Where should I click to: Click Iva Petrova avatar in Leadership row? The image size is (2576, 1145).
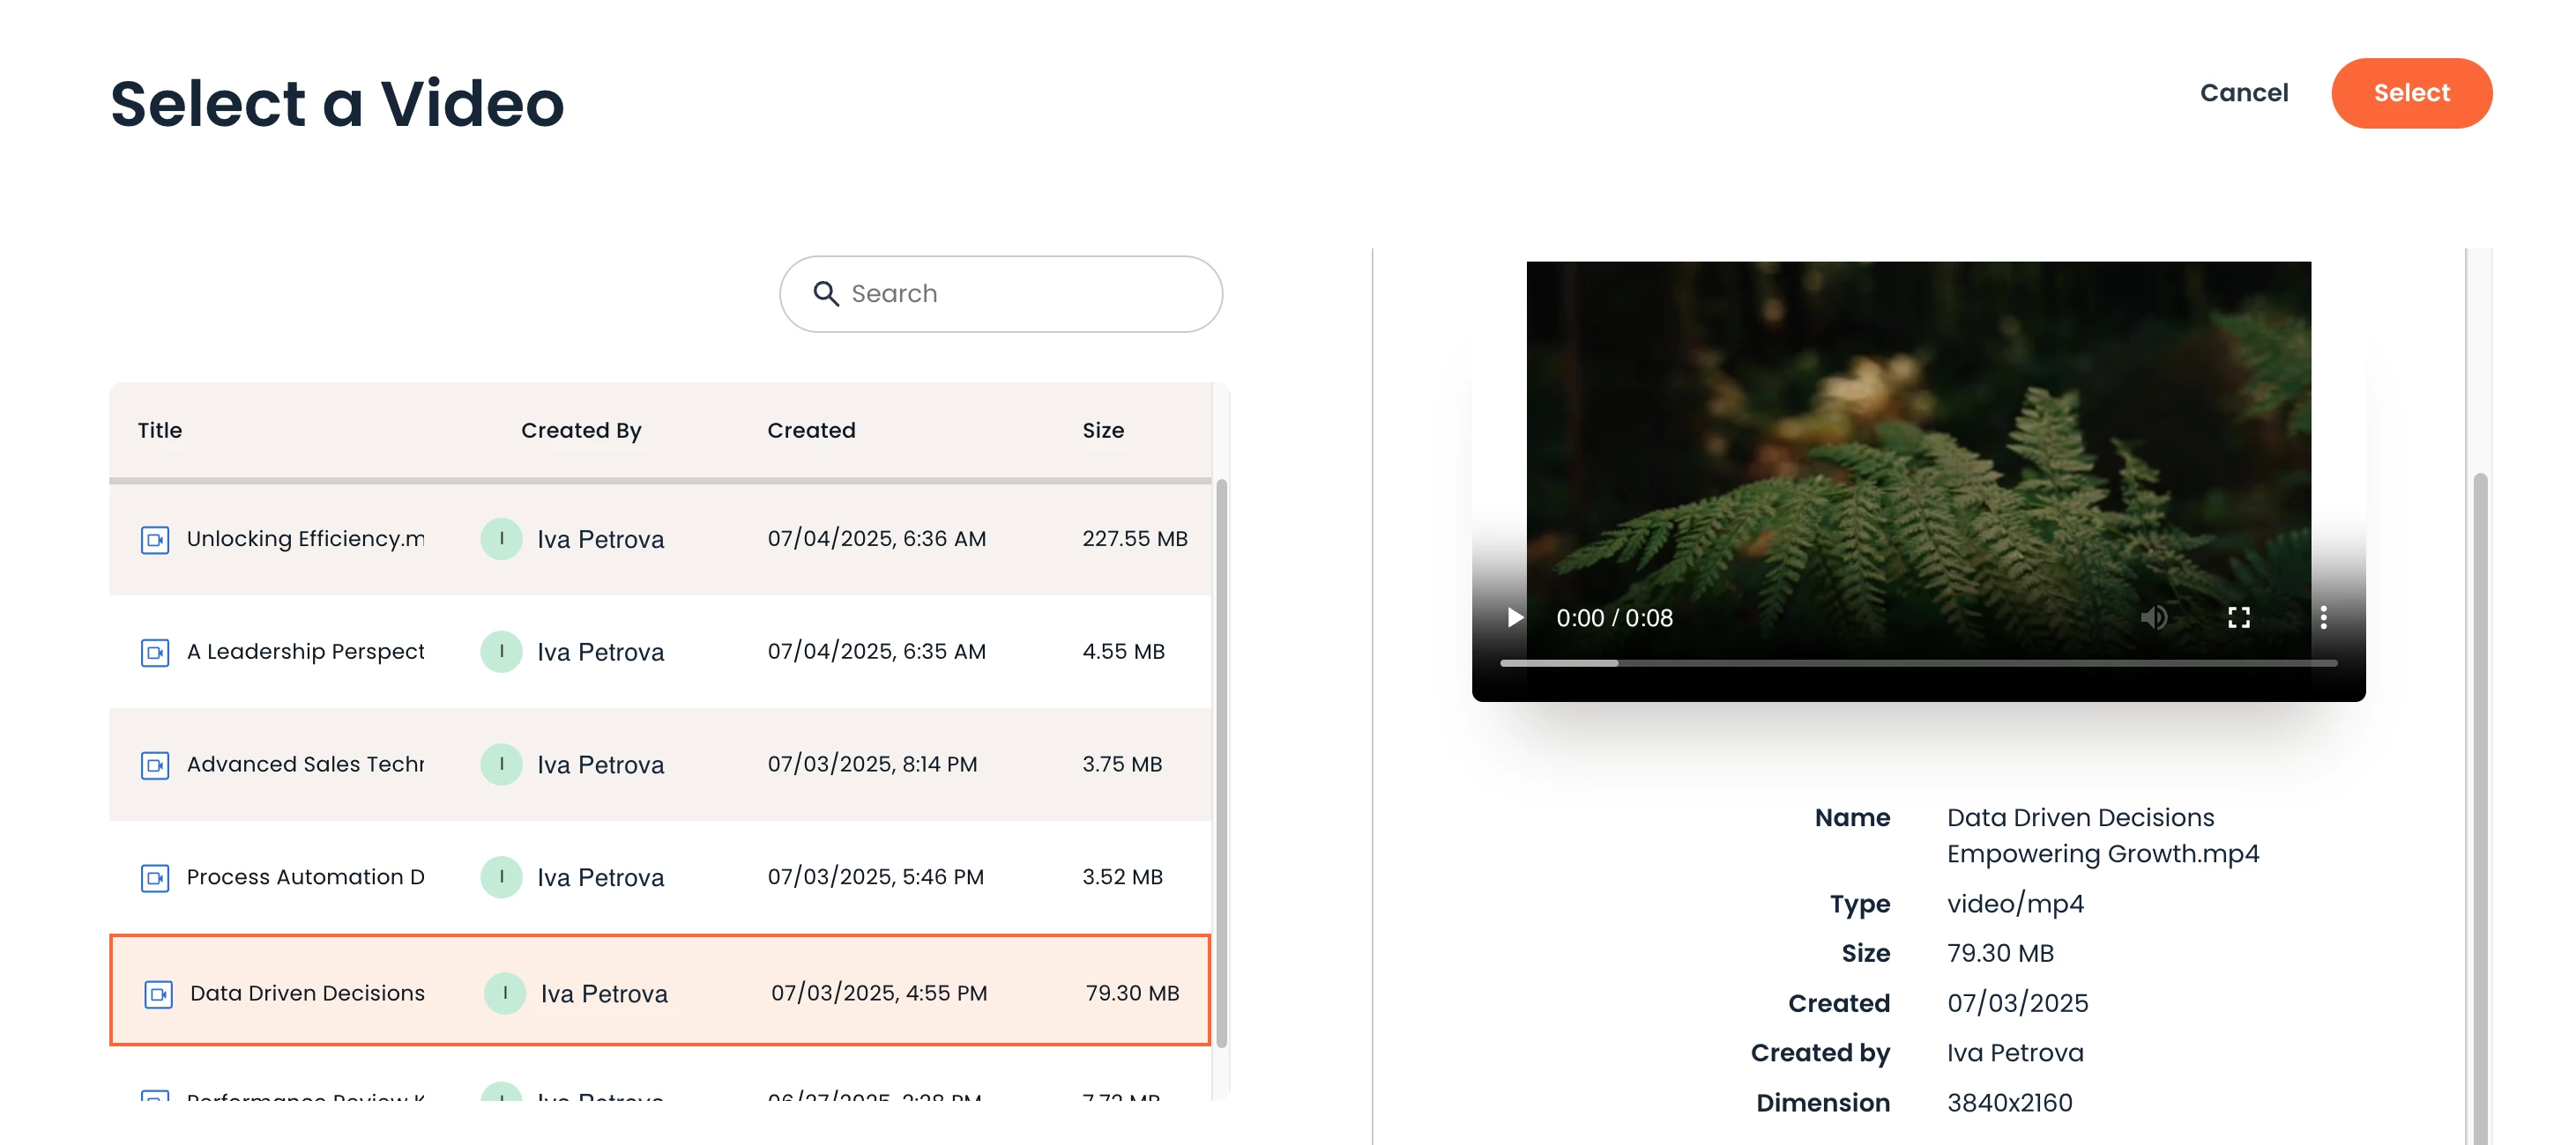point(501,652)
